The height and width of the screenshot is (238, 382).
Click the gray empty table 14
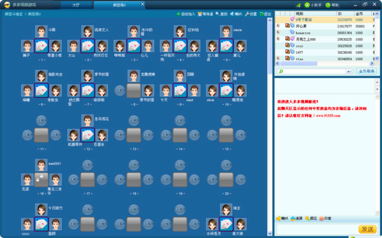(x=180, y=135)
